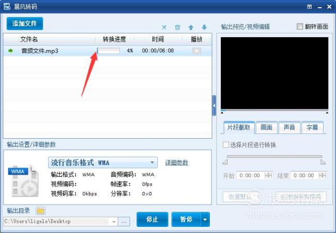This screenshot has width=336, height=233.
Task: Switch to the 片段截取 tab
Action: click(x=239, y=128)
